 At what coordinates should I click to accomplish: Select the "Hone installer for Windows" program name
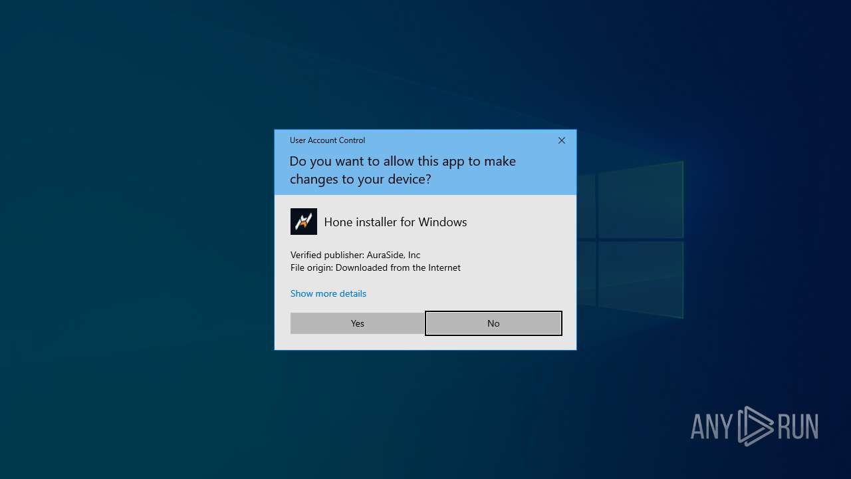pos(396,222)
